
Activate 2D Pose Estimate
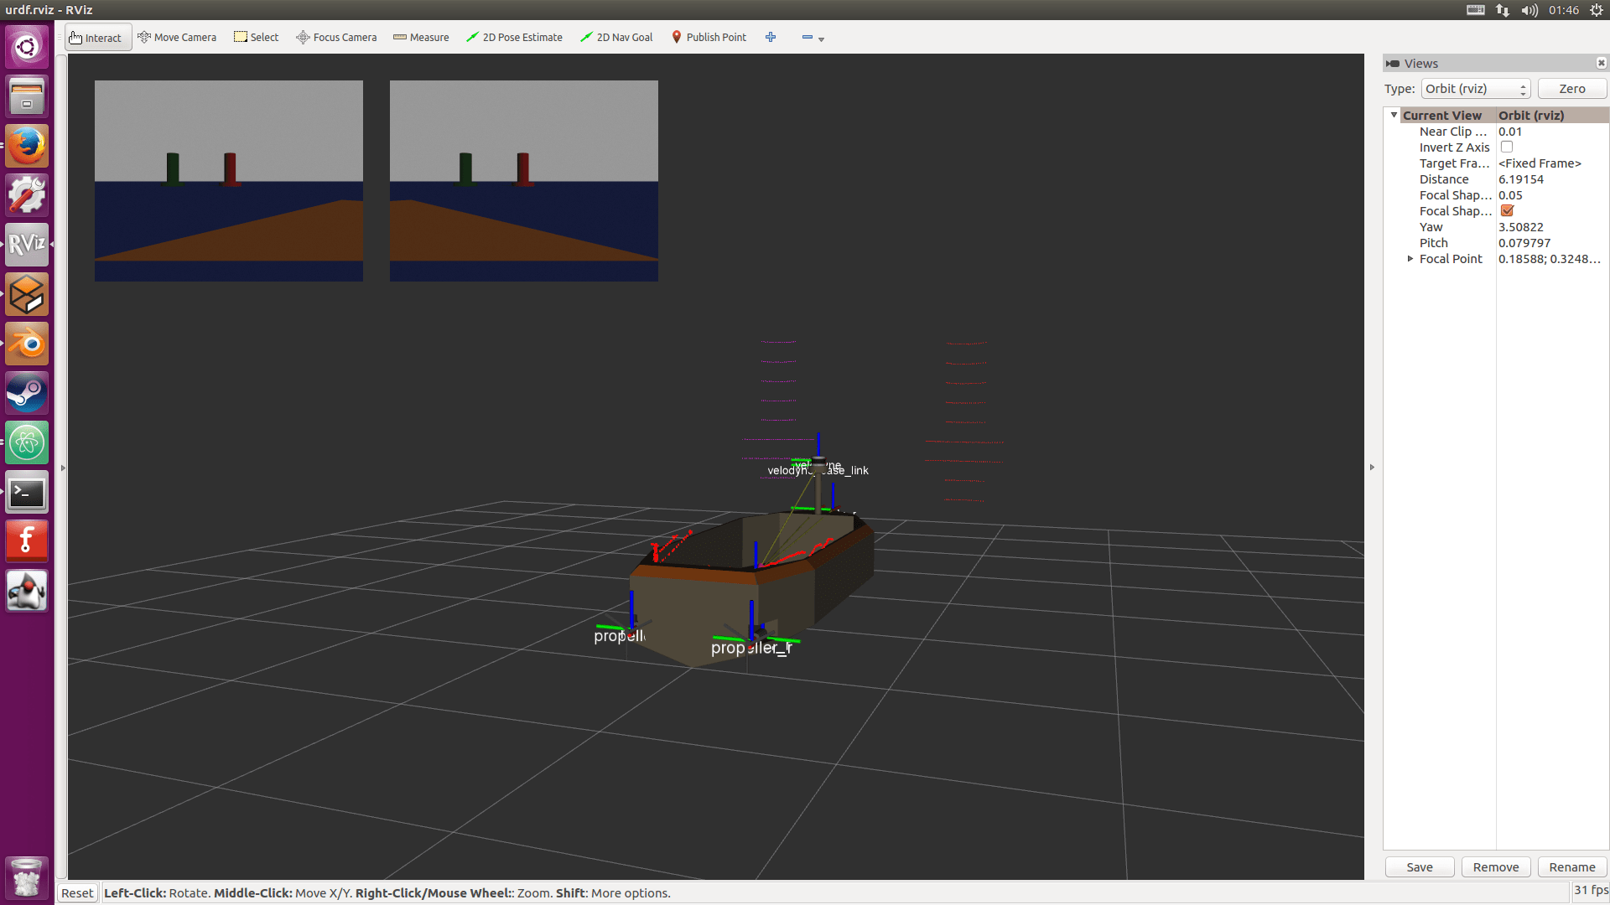(514, 37)
